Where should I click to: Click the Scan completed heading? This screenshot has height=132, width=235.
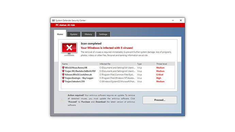click(x=91, y=44)
